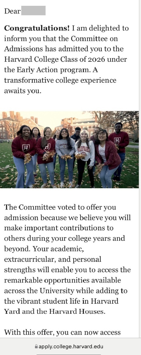Click the 'Dear' greeting word
141x355 pixels.
[x=12, y=11]
